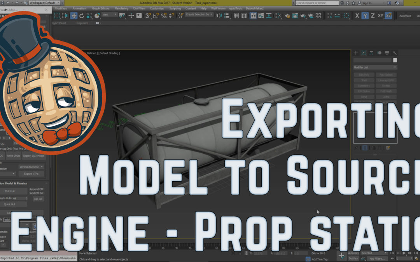The height and width of the screenshot is (262, 420).
Task: Open the Animation menu
Action: pos(79,9)
